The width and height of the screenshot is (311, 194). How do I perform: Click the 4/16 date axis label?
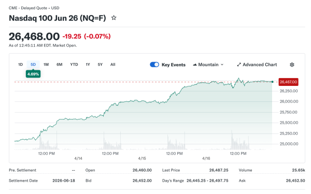(206, 158)
